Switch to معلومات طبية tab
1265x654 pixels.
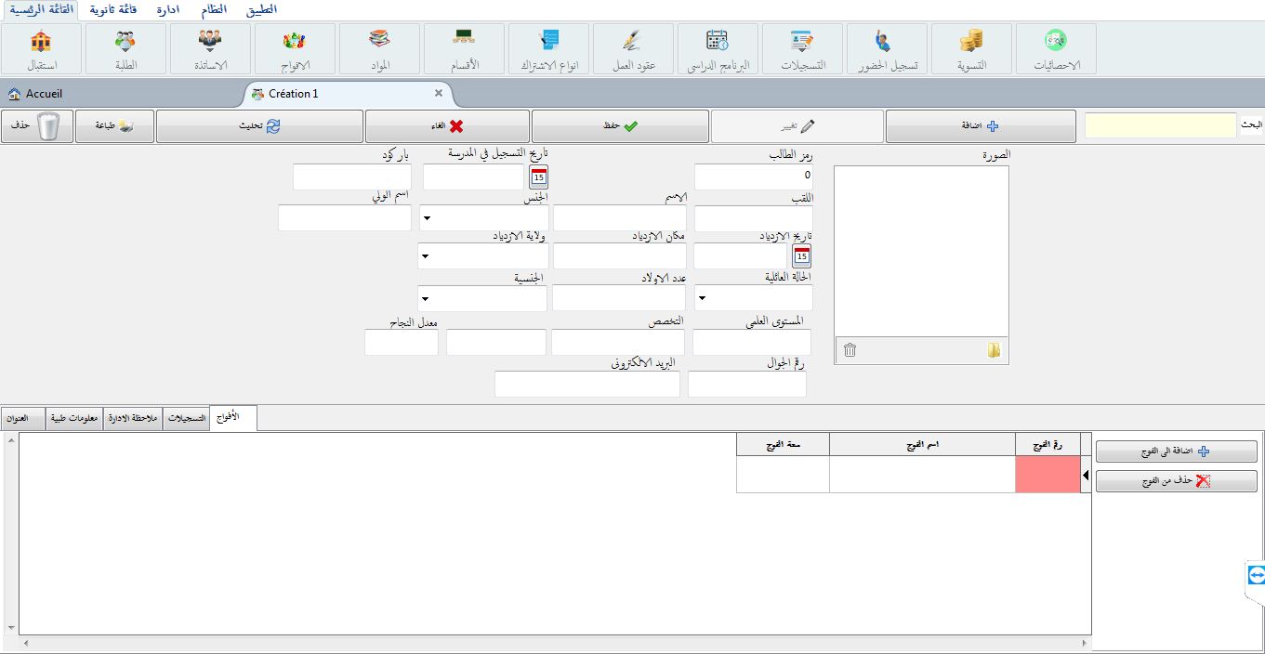74,419
